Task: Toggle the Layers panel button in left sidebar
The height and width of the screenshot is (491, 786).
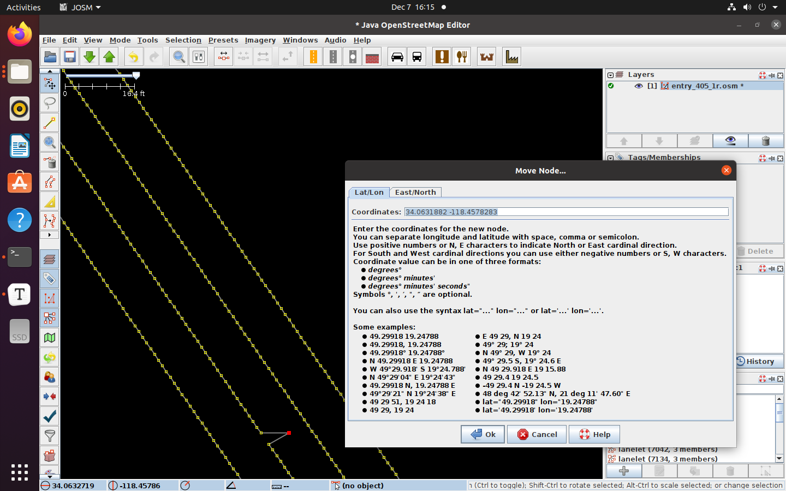Action: (50, 259)
